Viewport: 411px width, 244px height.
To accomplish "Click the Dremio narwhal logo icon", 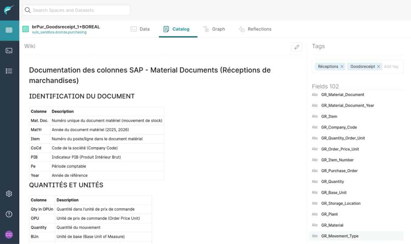I will click(x=9, y=10).
